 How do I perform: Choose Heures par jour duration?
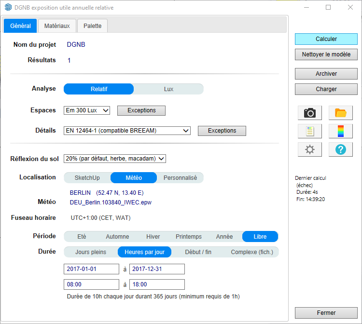(144, 252)
